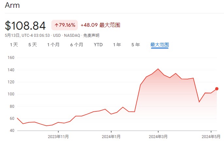Viewport: 224px width, 141px height.
Task: Show the 1年 chart range
Action: (117, 45)
